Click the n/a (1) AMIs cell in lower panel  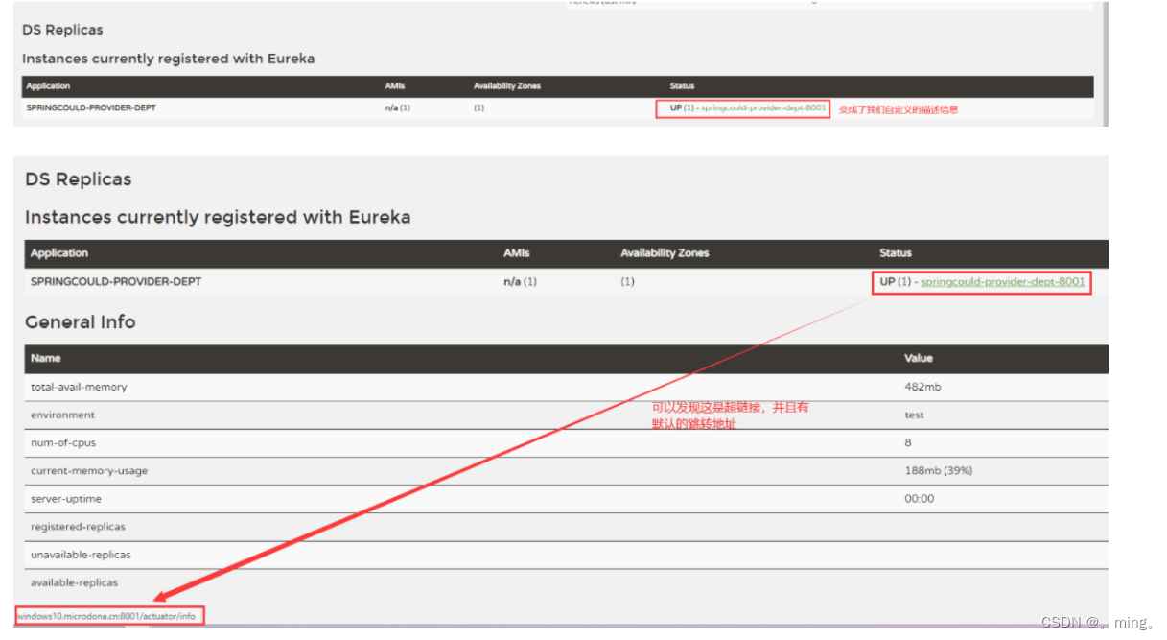521,282
